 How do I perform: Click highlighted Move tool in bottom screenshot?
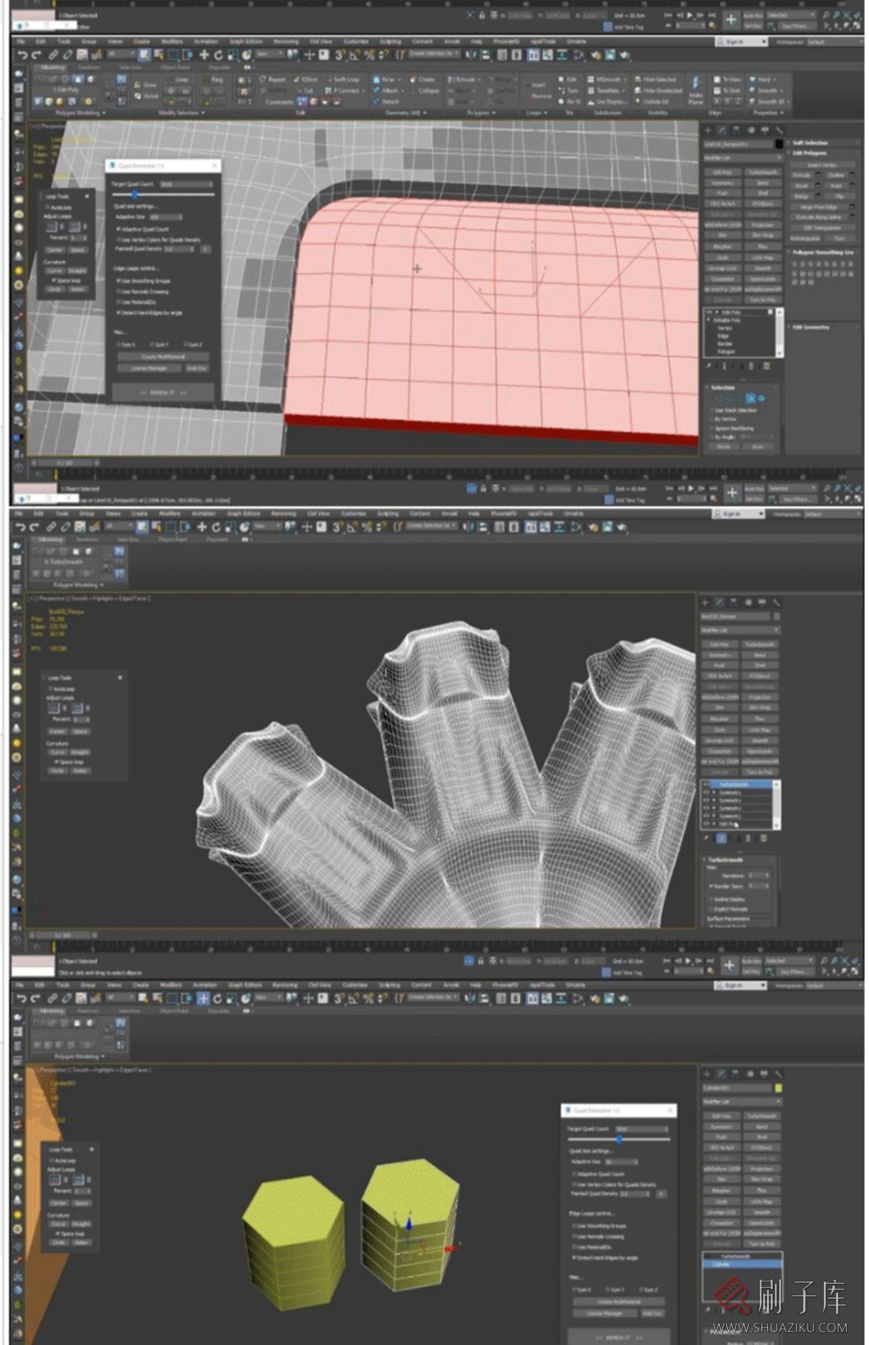click(x=203, y=999)
